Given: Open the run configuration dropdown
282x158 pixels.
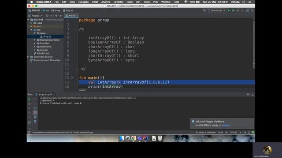Looking at the screenshot, I should (216, 11).
